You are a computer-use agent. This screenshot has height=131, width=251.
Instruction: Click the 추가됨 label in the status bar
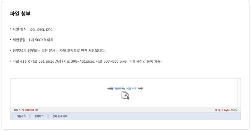(x=234, y=110)
